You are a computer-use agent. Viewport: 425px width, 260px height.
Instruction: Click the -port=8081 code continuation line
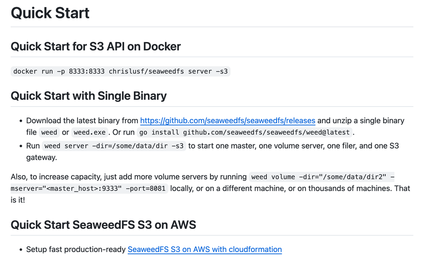point(89,189)
